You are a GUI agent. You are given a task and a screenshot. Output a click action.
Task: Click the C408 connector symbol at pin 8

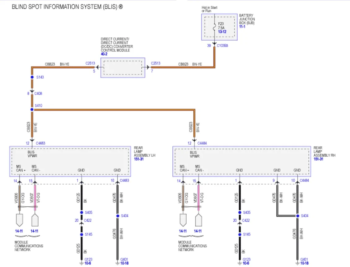coord(32,92)
